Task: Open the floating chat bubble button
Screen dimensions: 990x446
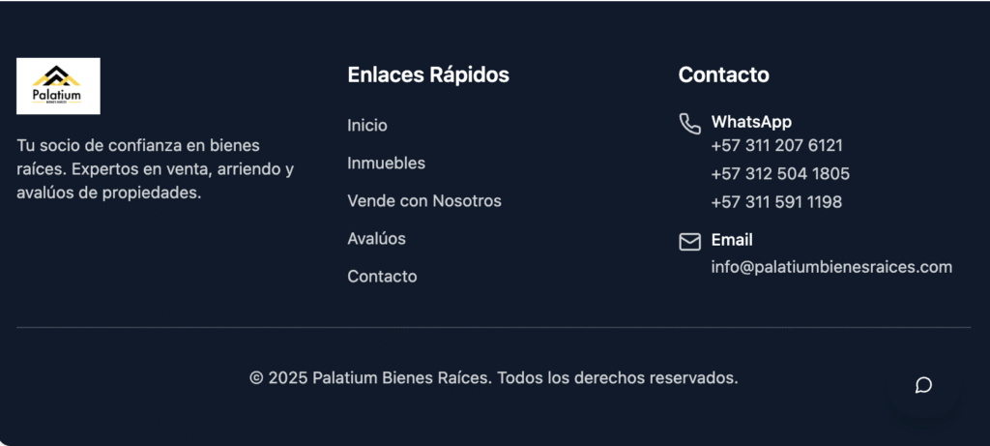Action: [x=923, y=385]
